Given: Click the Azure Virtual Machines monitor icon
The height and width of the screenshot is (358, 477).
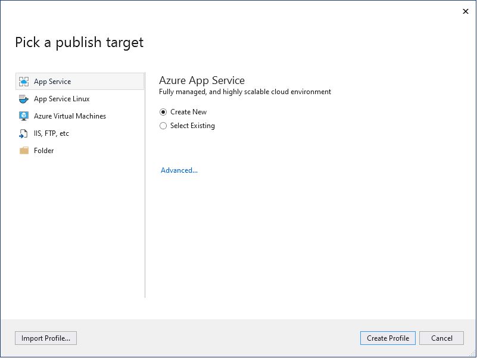Looking at the screenshot, I should click(24, 116).
